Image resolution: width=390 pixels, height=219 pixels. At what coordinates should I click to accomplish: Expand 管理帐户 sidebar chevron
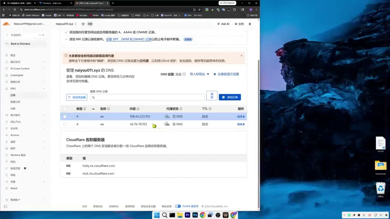(44, 200)
